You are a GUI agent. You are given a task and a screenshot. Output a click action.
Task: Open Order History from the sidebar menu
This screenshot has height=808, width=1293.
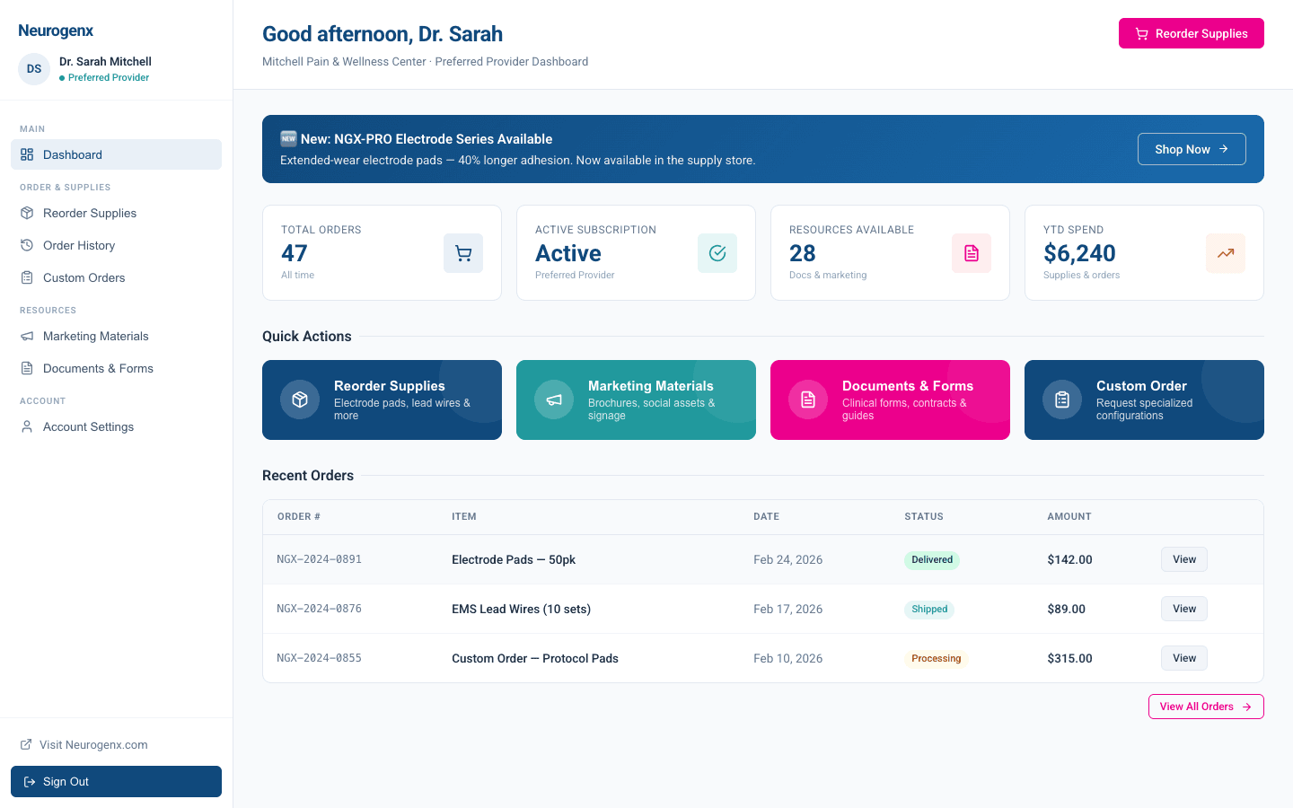[79, 245]
